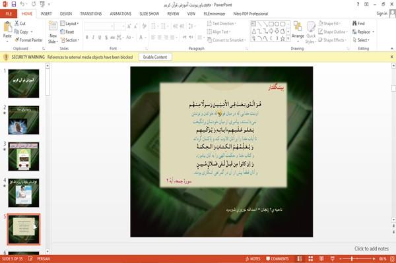Viewport: 396px width, 263px height.
Task: Decrease font size
Action: pos(136,26)
